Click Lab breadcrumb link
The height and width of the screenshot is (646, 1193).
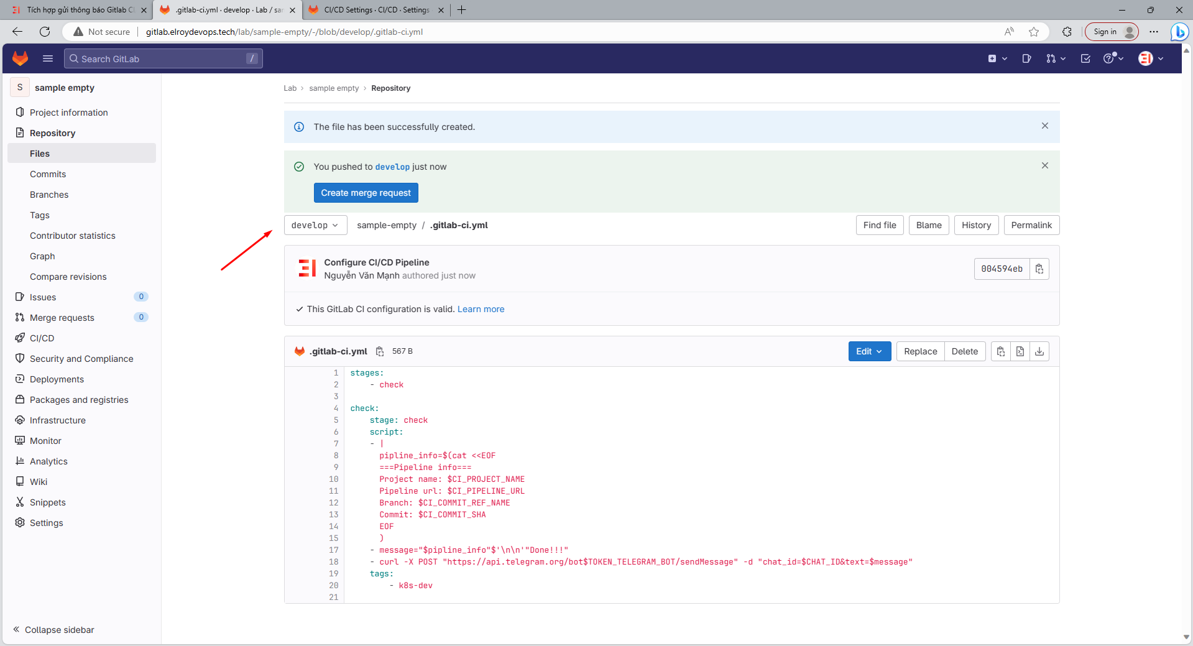click(x=290, y=88)
